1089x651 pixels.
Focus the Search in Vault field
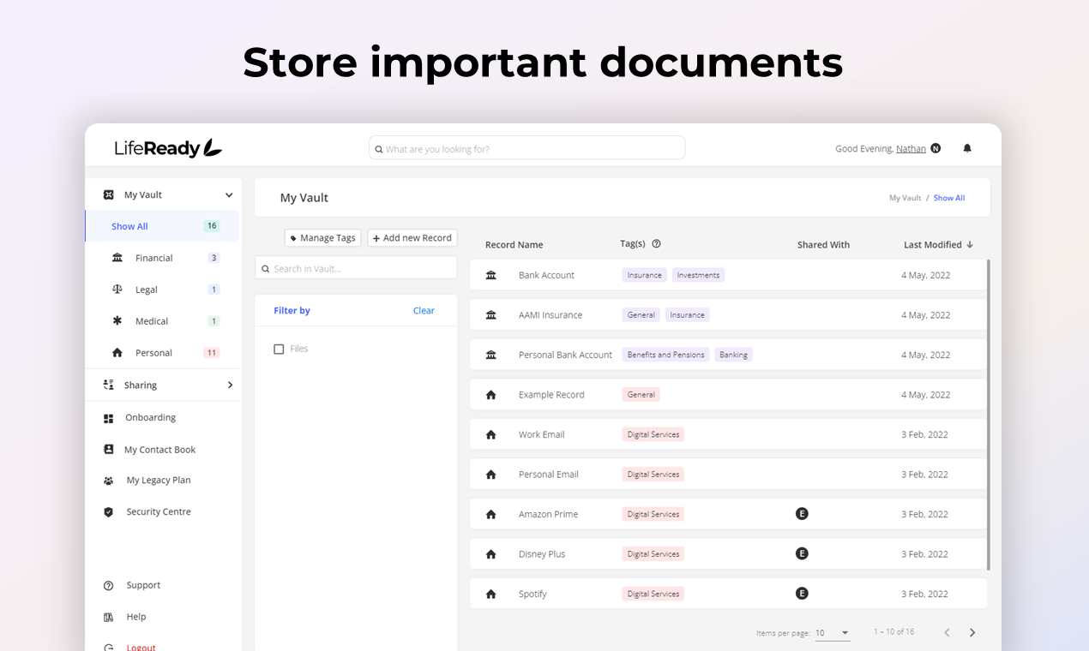[356, 268]
